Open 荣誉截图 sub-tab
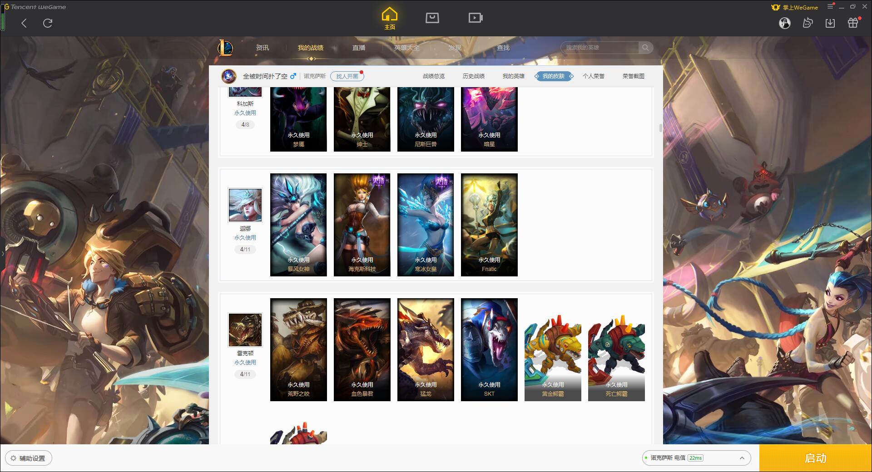 (x=634, y=76)
